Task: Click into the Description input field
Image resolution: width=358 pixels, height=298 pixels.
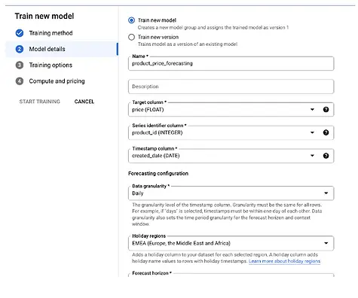Action: pyautogui.click(x=231, y=87)
